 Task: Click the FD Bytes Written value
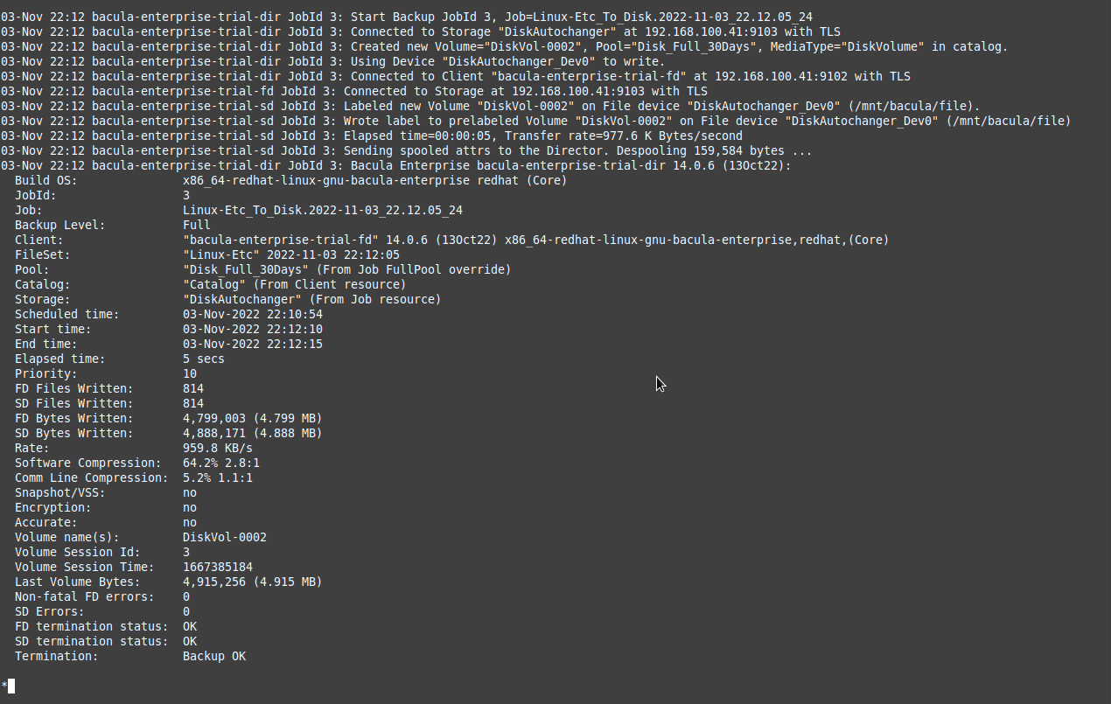tap(253, 418)
